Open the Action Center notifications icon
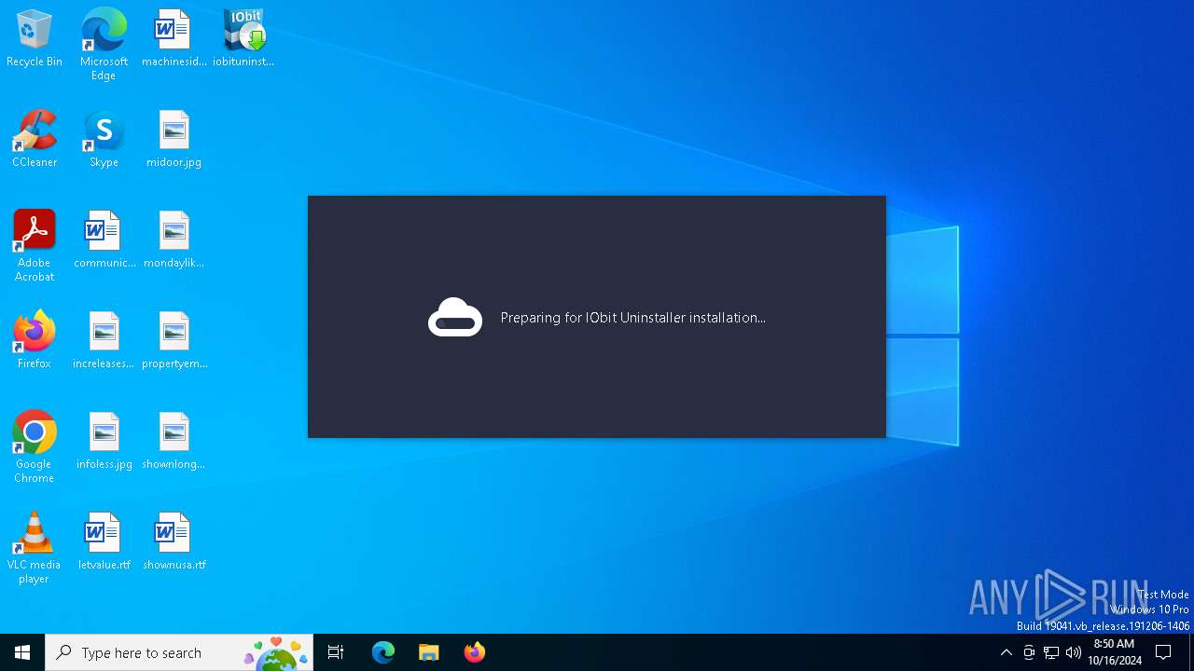Screen dimensions: 1194x671 point(1163,652)
